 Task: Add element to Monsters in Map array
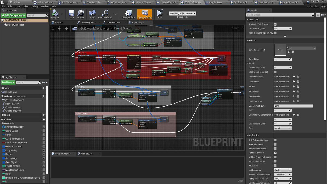click(x=294, y=77)
